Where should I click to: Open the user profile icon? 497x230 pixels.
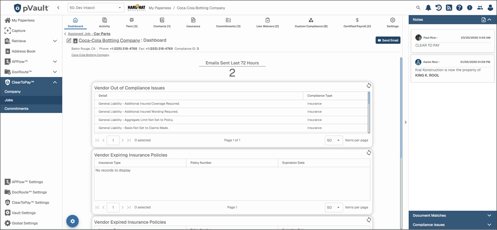[x=490, y=8]
